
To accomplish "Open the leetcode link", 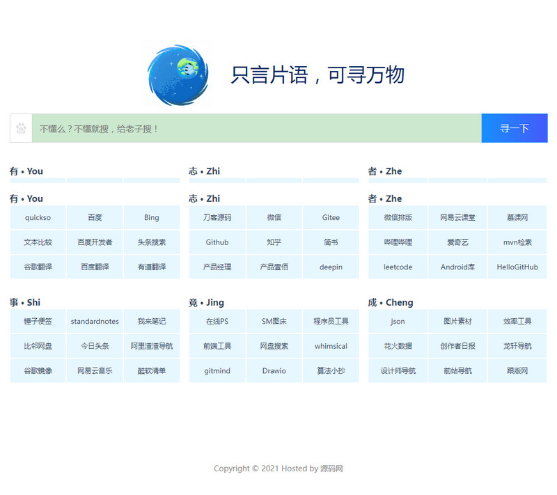I will pyautogui.click(x=398, y=267).
